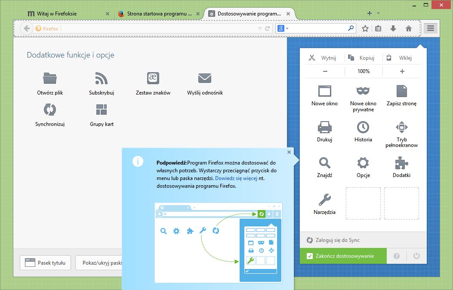This screenshot has height=290, width=453.
Task: Close the Podpowiedź tip popup
Action: [289, 152]
